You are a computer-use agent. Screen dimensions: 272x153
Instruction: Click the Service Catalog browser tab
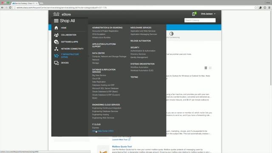[x=25, y=3]
